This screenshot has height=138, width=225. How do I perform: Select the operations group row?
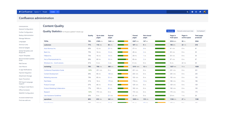[124, 99]
